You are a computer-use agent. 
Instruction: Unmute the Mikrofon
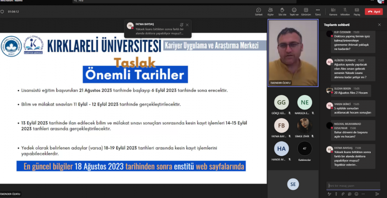(345, 12)
